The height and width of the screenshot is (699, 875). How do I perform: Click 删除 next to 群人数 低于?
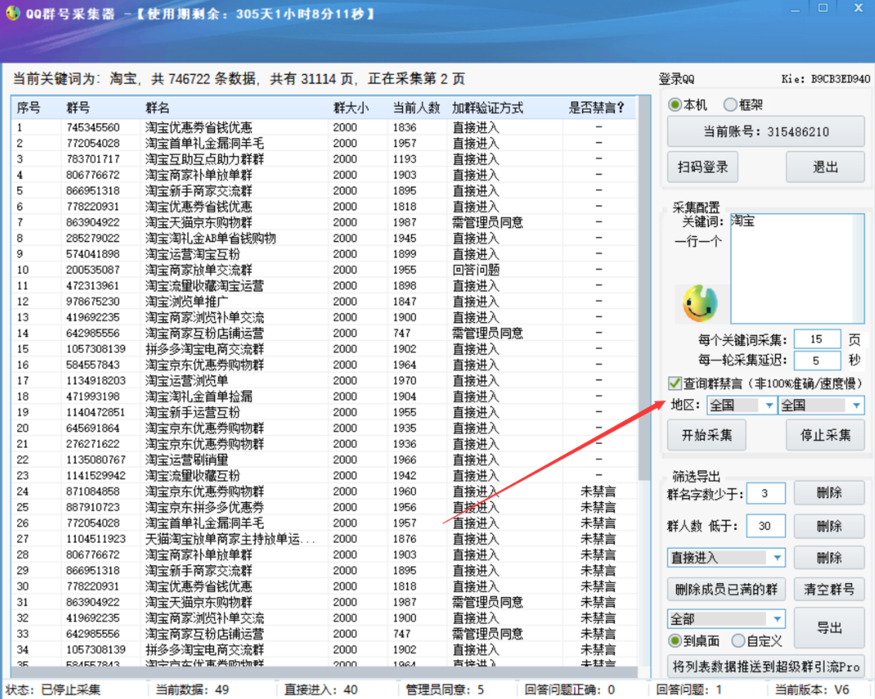coord(829,526)
